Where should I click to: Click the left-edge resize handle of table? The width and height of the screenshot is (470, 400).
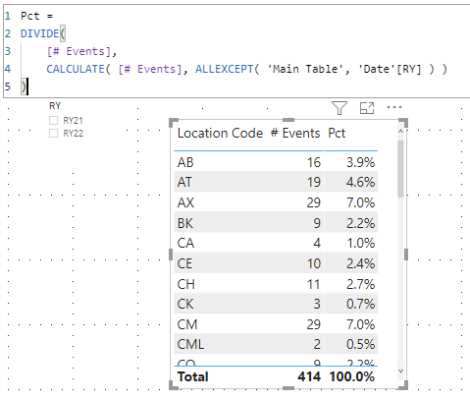[171, 254]
